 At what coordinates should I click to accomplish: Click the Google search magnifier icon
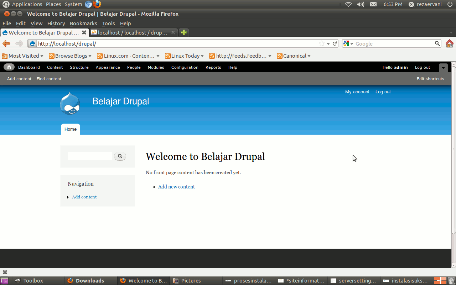coord(437,43)
